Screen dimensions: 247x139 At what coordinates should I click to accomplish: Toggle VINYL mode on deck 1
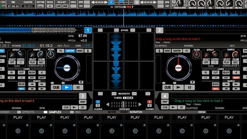pyautogui.click(x=22, y=89)
